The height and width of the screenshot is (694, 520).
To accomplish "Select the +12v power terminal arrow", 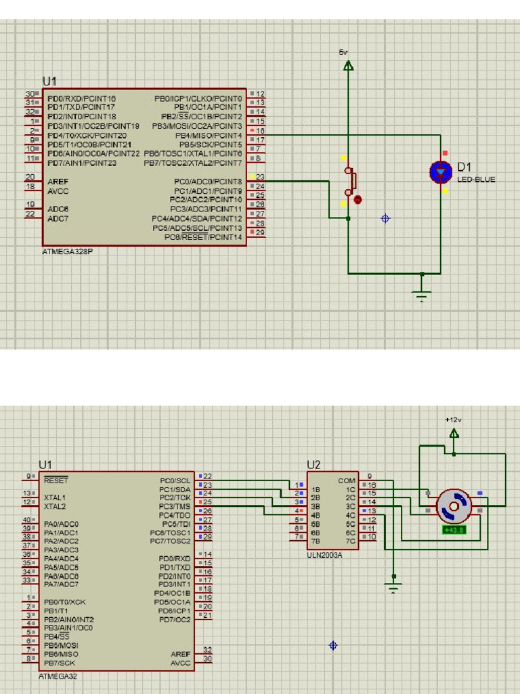I will coord(454,433).
